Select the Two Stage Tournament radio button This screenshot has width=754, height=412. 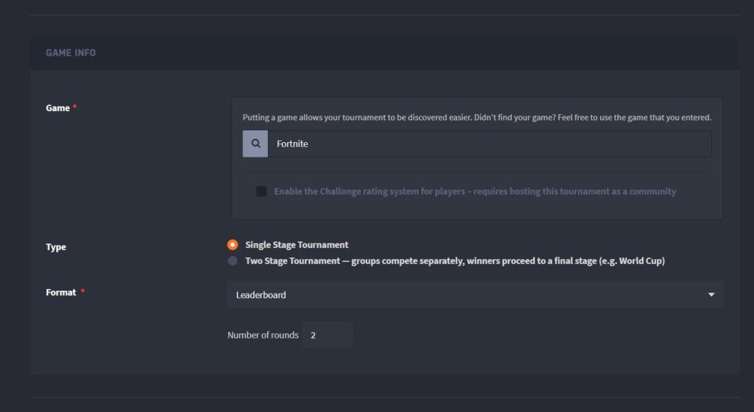(233, 260)
